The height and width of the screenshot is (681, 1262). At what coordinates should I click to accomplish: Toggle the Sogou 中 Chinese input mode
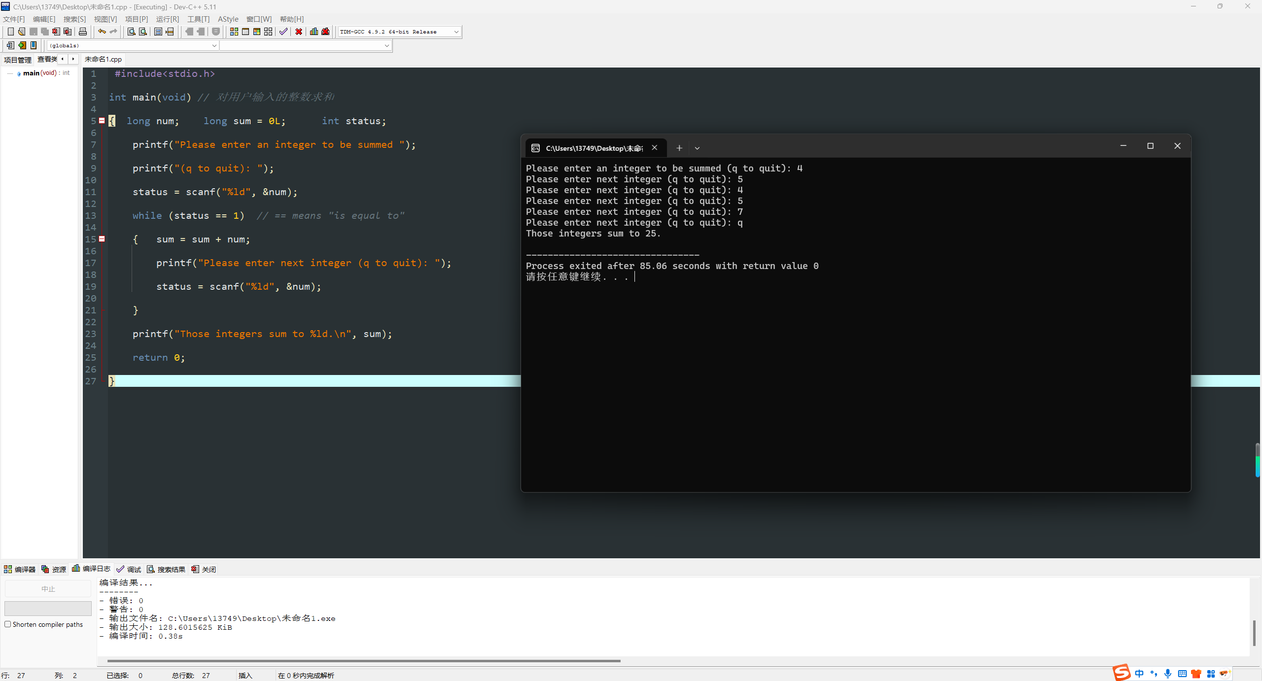1139,674
